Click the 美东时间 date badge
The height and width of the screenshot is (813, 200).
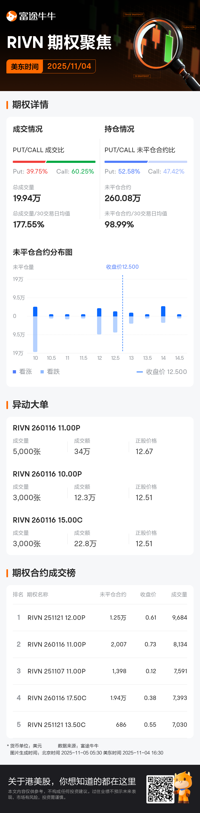[51, 66]
